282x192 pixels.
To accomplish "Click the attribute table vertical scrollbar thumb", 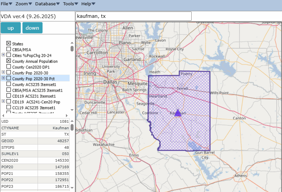I will coord(72,127).
